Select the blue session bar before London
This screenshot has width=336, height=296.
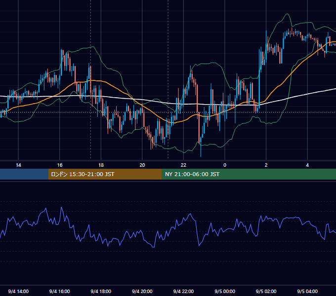pos(24,174)
